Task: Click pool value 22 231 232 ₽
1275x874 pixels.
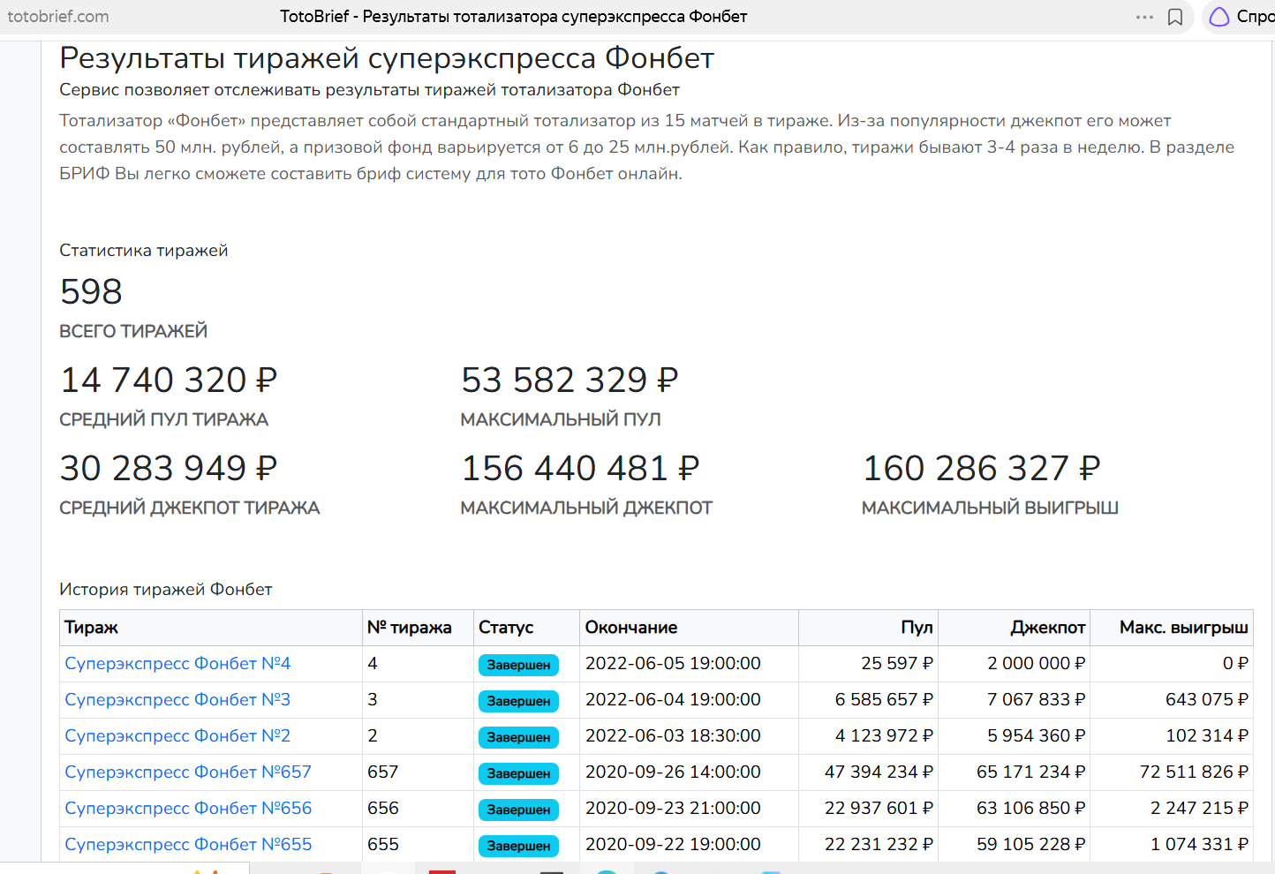Action: click(x=879, y=844)
